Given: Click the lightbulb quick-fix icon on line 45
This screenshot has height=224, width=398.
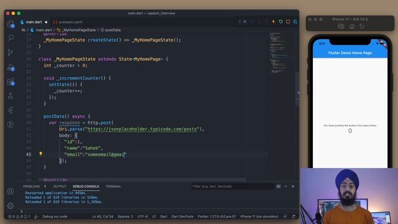Looking at the screenshot, I should pyautogui.click(x=40, y=154).
